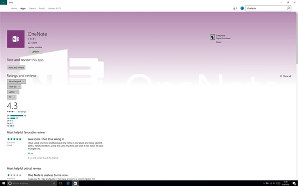Click the Store taskbar icon
Image resolution: width=298 pixels, height=186 pixels.
[x=75, y=183]
